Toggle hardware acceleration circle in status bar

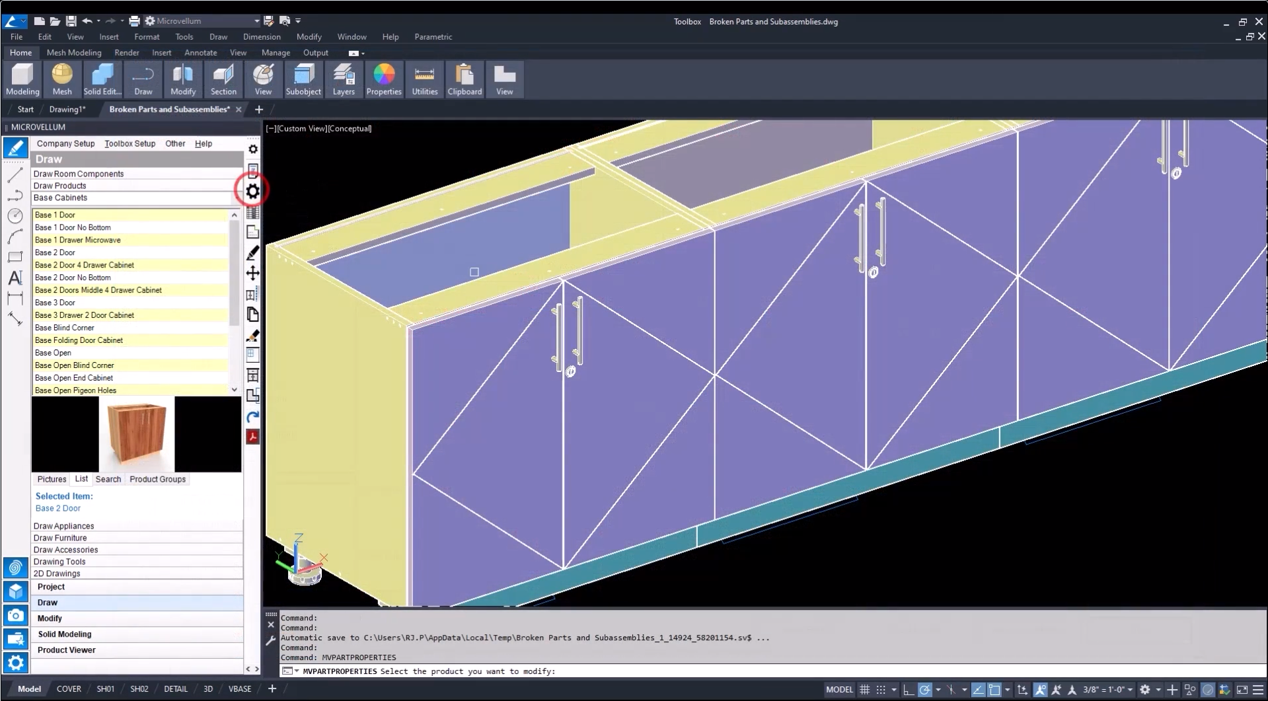1208,689
